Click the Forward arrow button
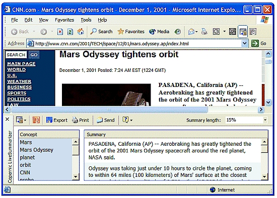Screen dimensions: 277x198 pyautogui.click(x=43, y=32)
